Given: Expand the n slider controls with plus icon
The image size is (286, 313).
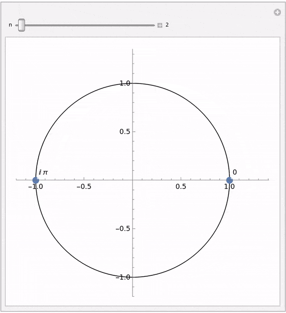Looking at the screenshot, I should point(160,25).
